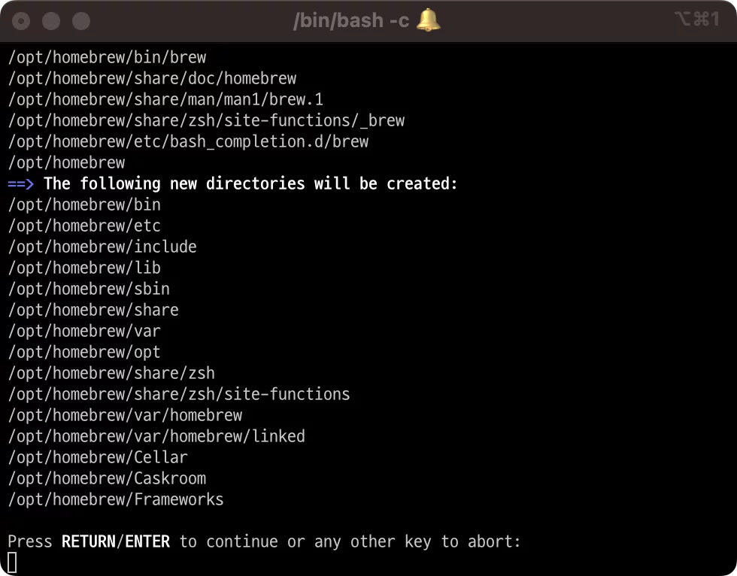737x576 pixels.
Task: Click the blue ==> arrow marker
Action: 19,183
